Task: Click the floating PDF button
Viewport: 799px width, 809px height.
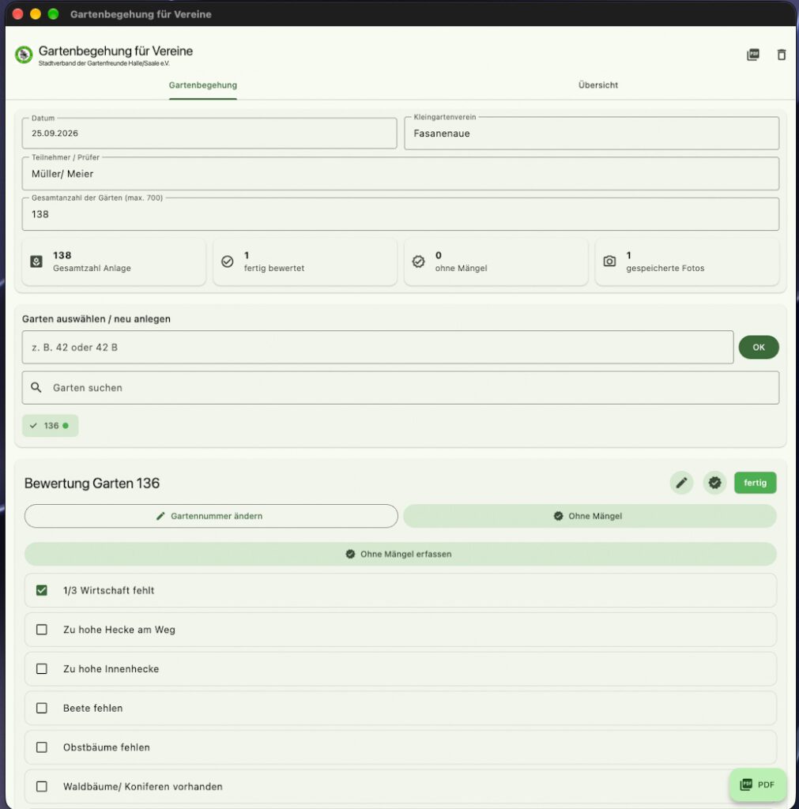Action: click(758, 785)
